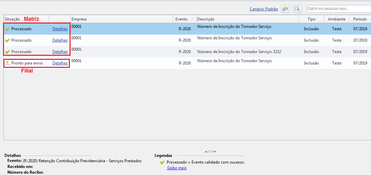The height and width of the screenshot is (175, 371).
Task: Open Detalhes for the Pronto para envio row
Action: coord(60,63)
